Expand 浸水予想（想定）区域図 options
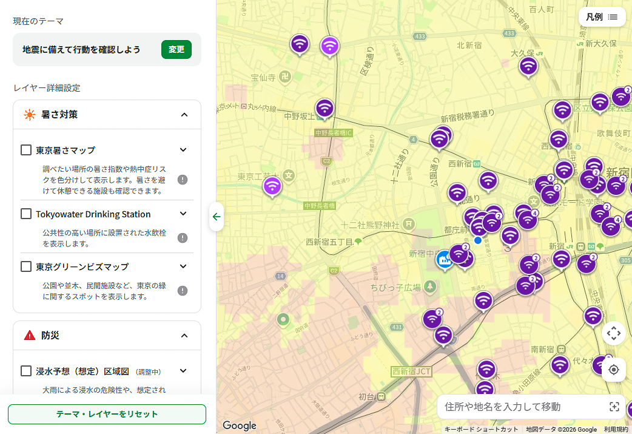The height and width of the screenshot is (434, 632). 183,371
